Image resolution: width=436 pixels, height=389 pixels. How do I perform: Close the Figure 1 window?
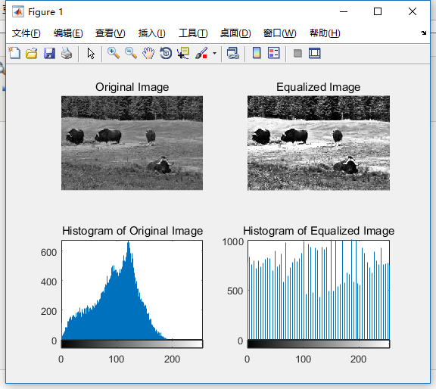pyautogui.click(x=413, y=11)
